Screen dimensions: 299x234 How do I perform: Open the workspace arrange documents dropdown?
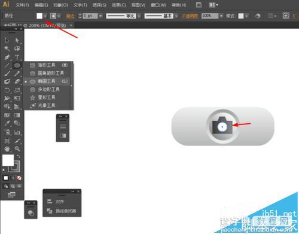213,5
